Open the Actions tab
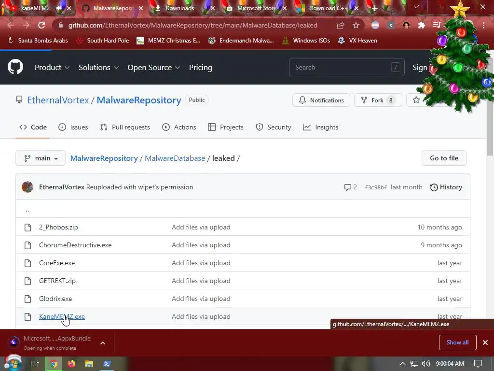The image size is (494, 371). [179, 127]
